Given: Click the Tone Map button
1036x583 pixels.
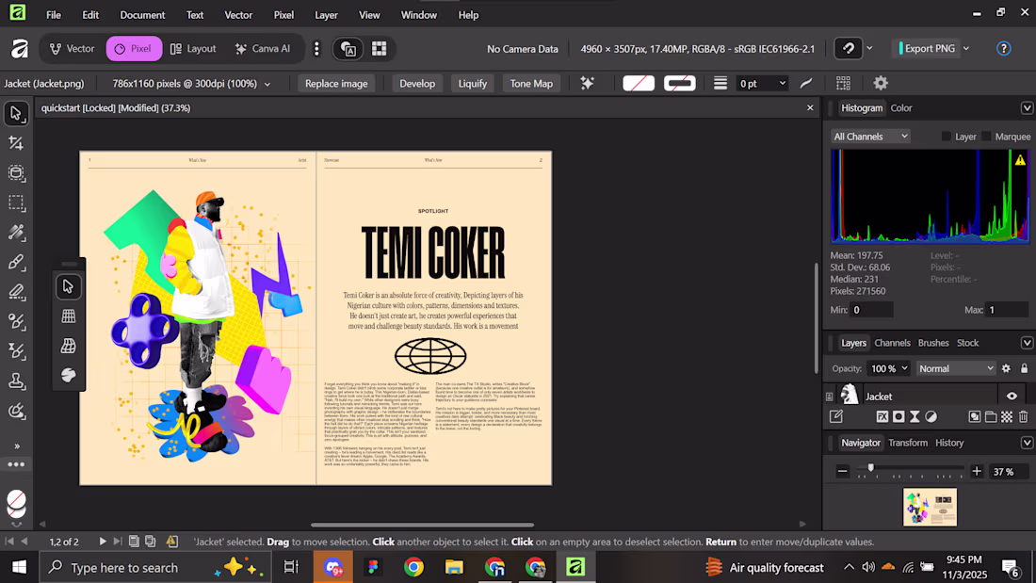Looking at the screenshot, I should tap(531, 84).
